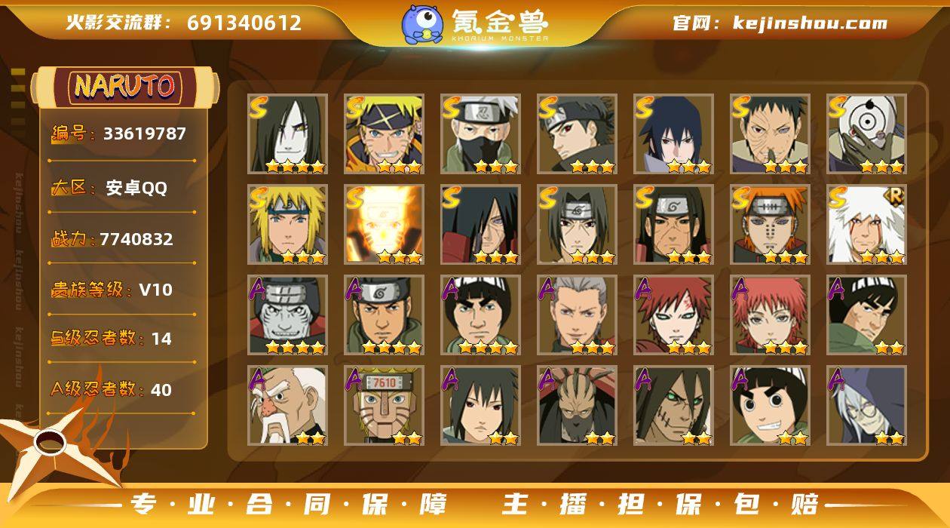Click the blue Khorium Monster mascot icon
This screenshot has width=950, height=528.
422,23
